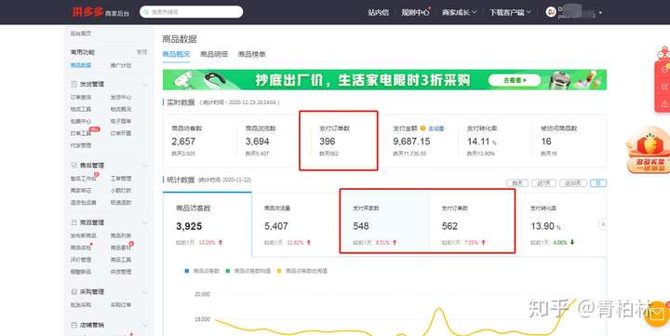Click the 多多买菜 promo badge
This screenshot has height=336, width=670.
[x=649, y=151]
